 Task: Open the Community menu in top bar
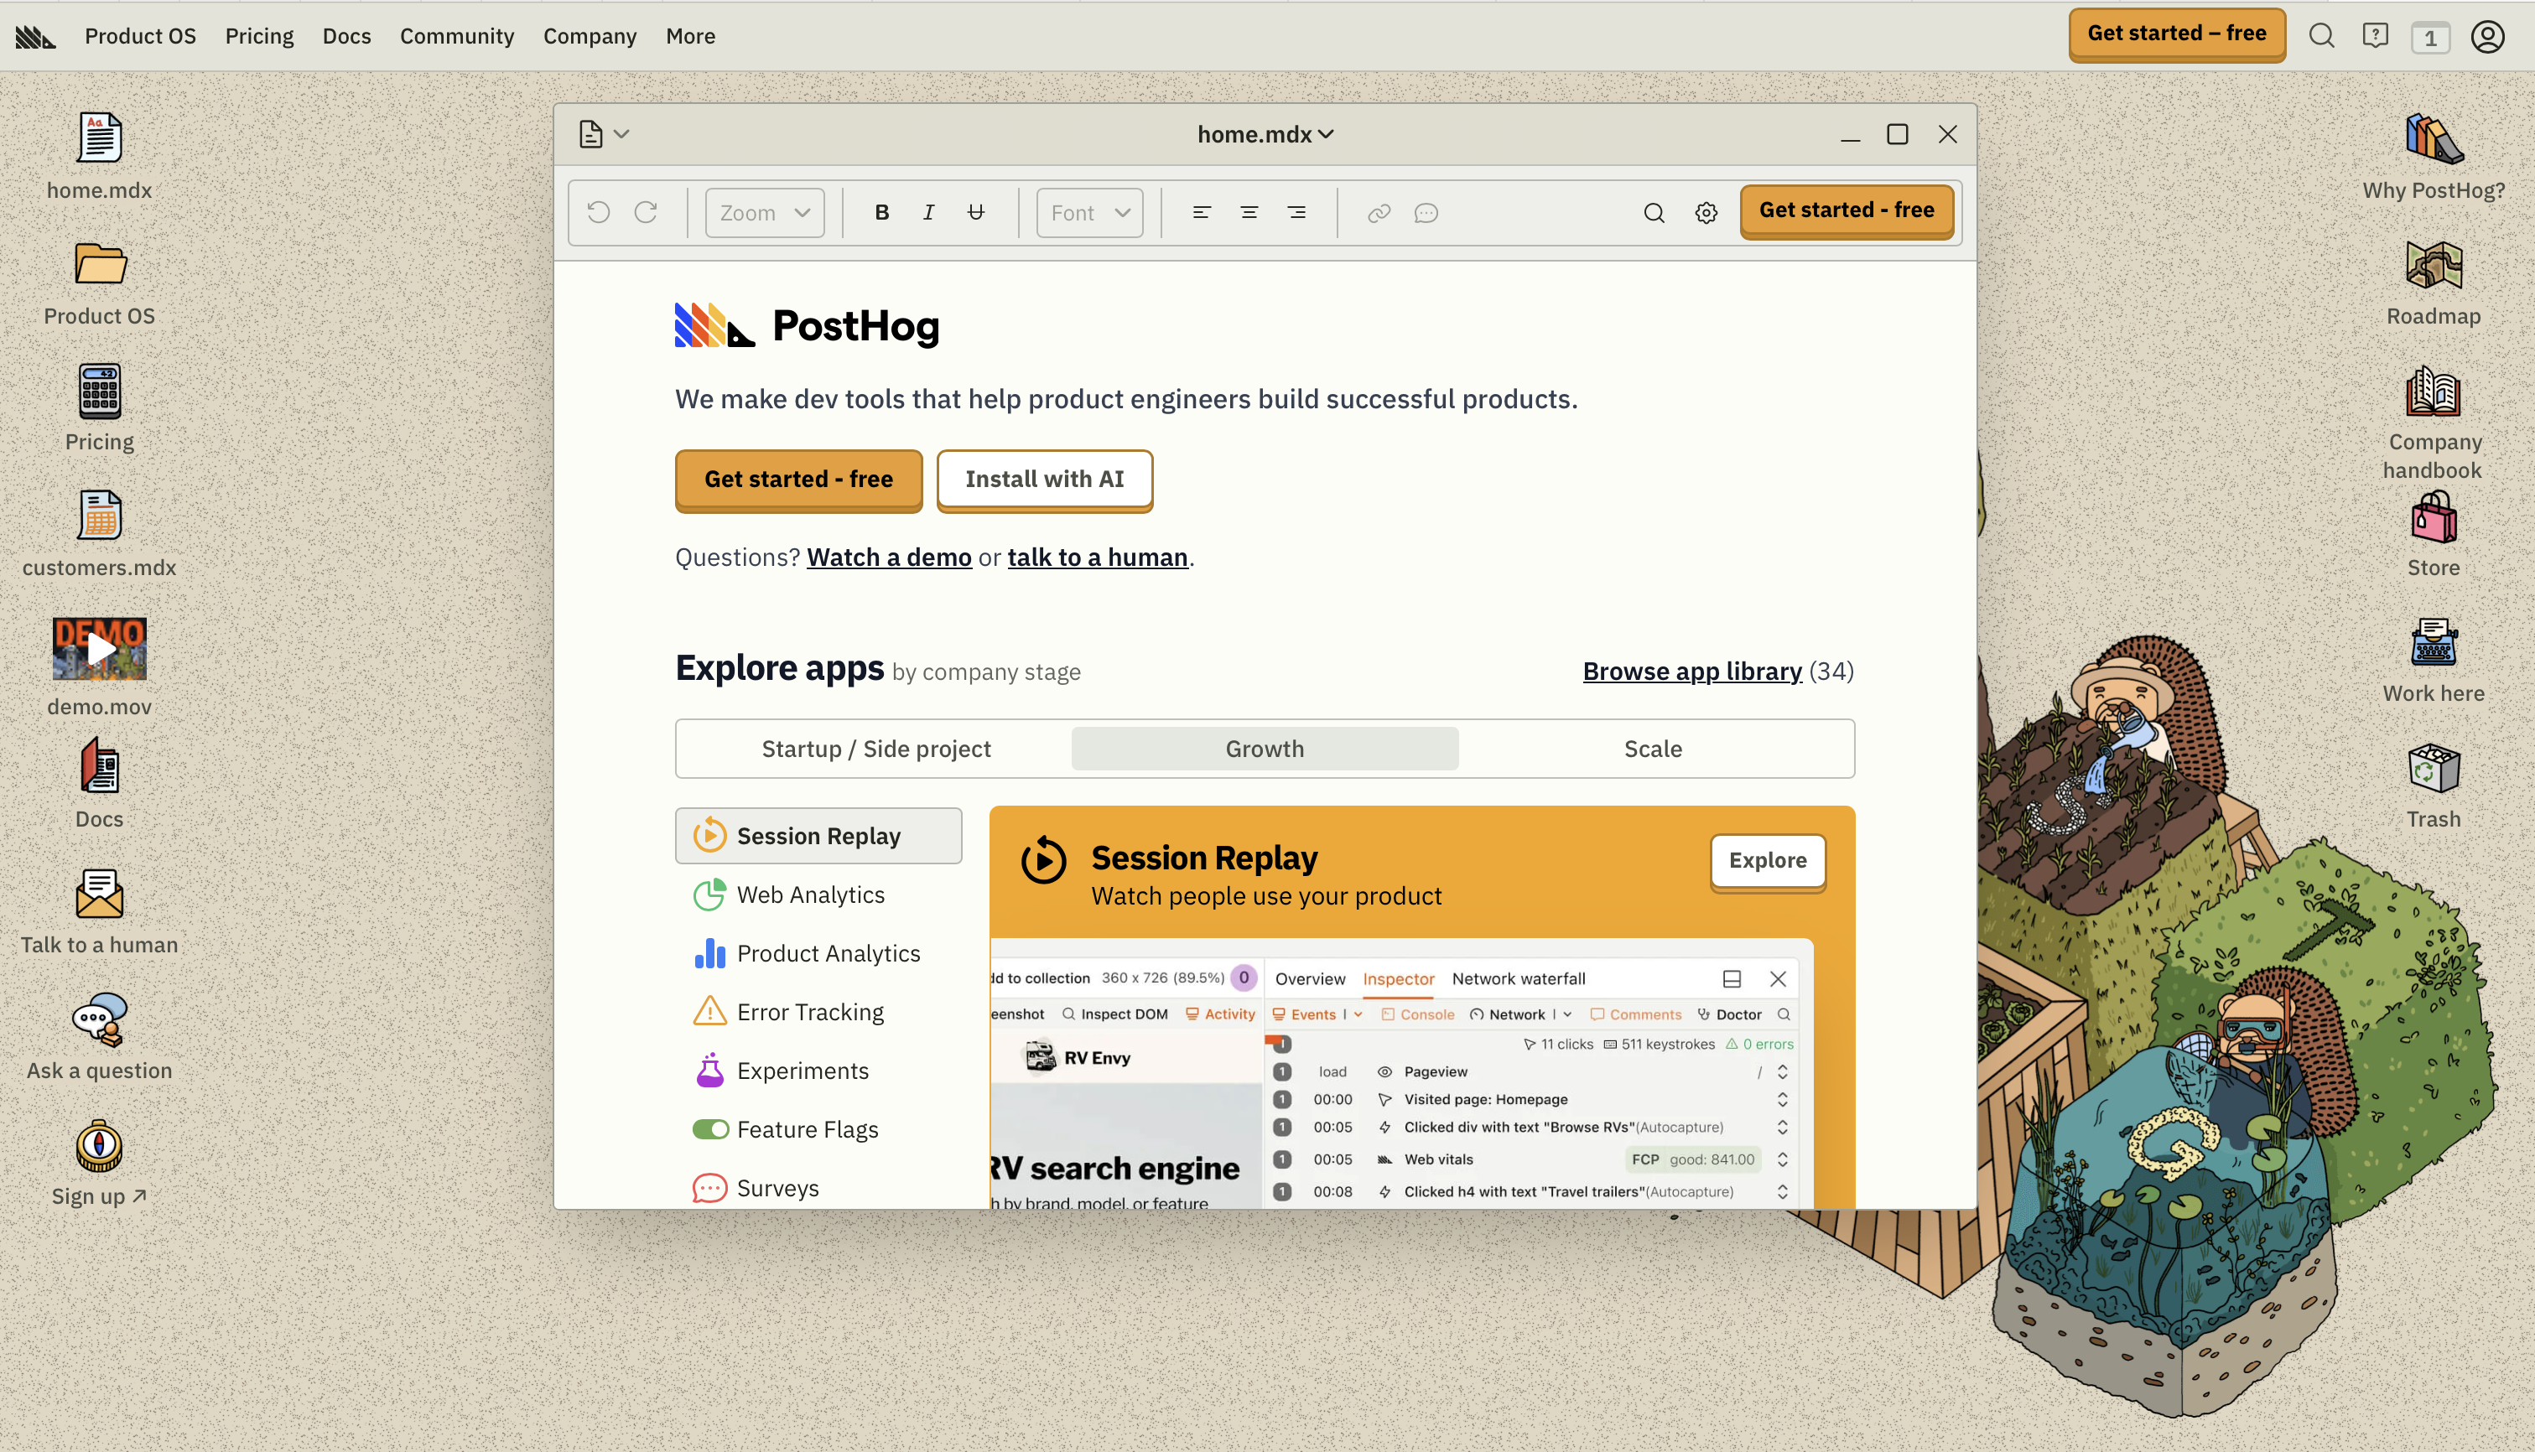point(457,36)
